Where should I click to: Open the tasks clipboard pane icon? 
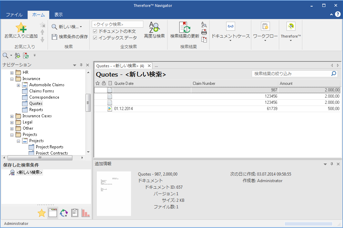coord(74,213)
